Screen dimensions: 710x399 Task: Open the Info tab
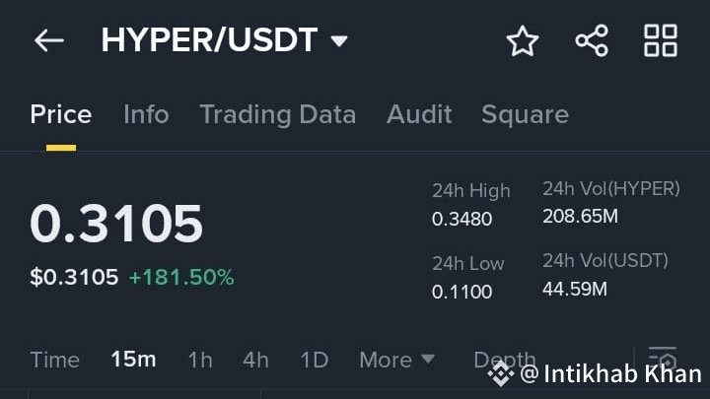(x=146, y=114)
